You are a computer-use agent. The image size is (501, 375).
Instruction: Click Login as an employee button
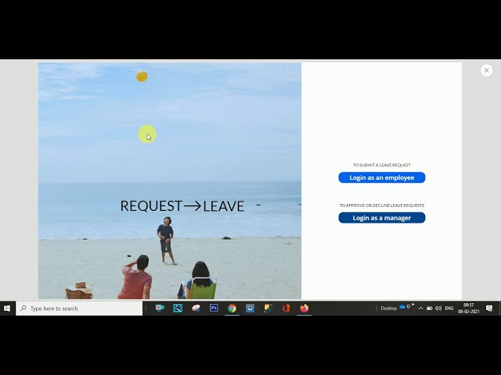(382, 177)
